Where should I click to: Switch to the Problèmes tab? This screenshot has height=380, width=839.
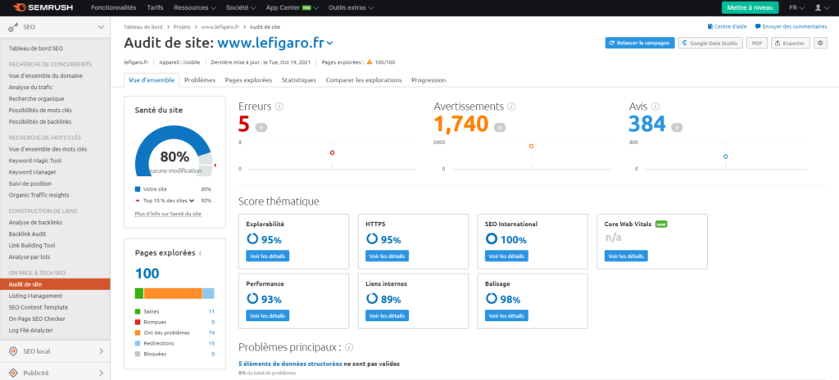click(200, 79)
